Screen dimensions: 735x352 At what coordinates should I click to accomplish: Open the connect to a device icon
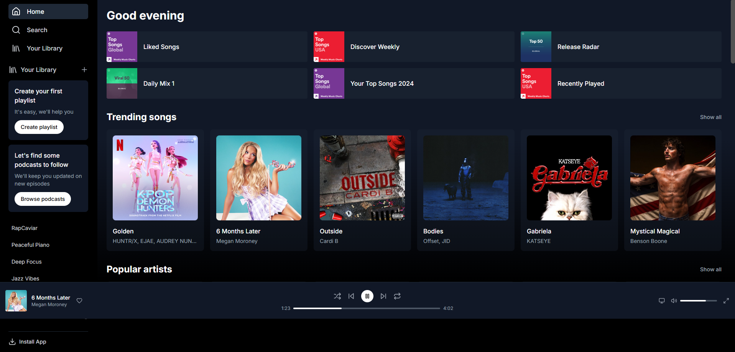coord(661,301)
